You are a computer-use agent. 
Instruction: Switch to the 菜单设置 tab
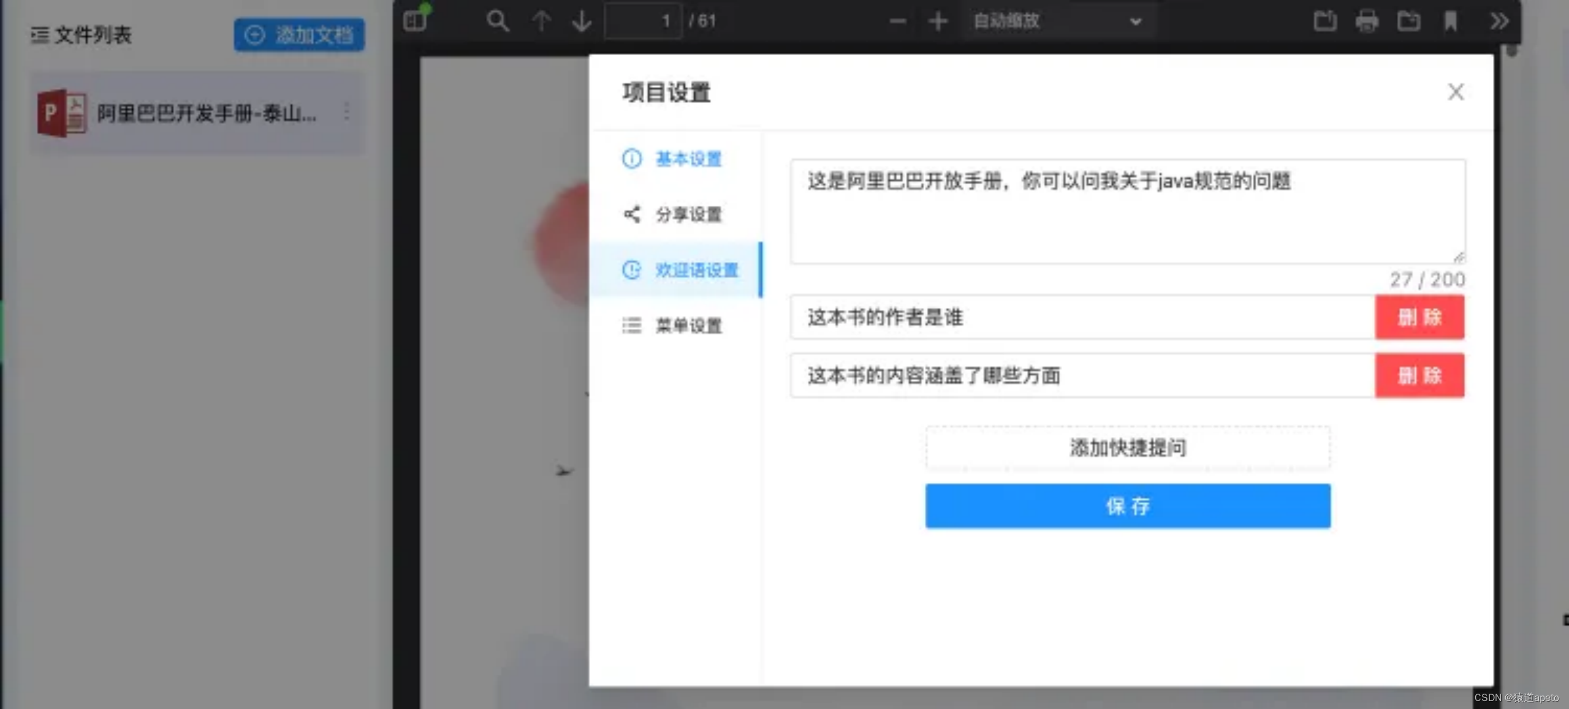675,325
